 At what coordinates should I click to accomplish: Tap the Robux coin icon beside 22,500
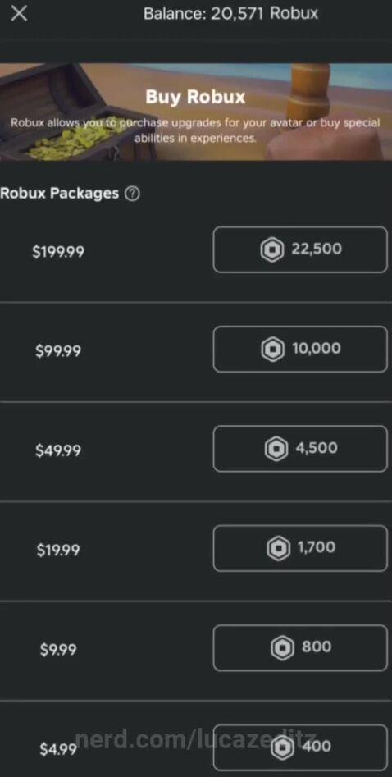click(x=272, y=249)
